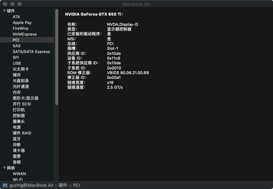Screen dimensions: 273x189
Task: Select the PCI sidebar row
Action: (x=27, y=40)
